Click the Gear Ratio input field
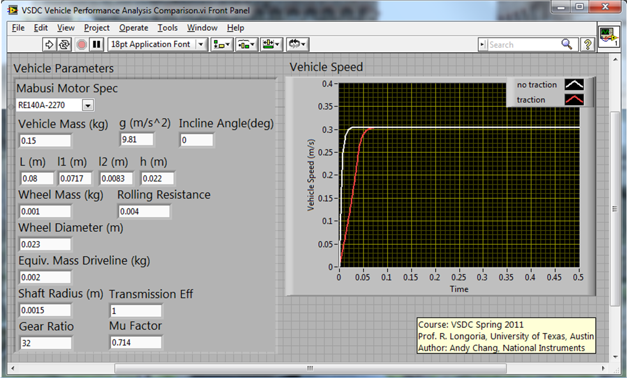The image size is (627, 378). pos(45,343)
